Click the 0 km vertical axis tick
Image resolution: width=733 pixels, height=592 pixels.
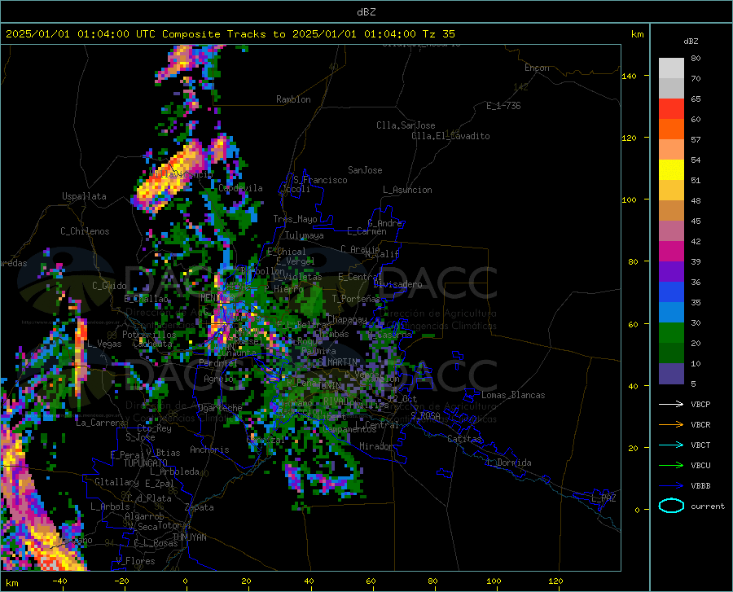click(637, 510)
